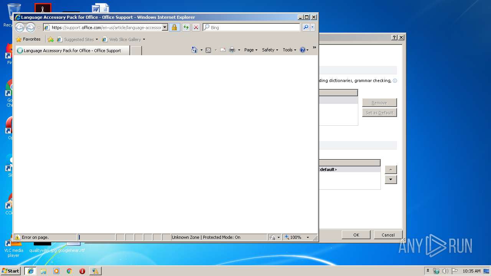Open the Help question mark menu
This screenshot has height=276, width=491.
pyautogui.click(x=304, y=50)
